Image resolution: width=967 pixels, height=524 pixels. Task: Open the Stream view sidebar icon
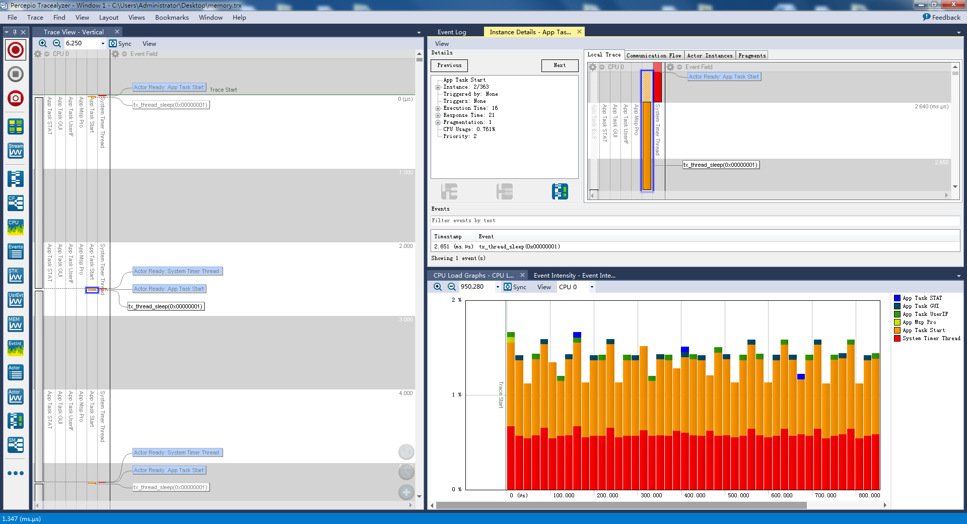[16, 151]
